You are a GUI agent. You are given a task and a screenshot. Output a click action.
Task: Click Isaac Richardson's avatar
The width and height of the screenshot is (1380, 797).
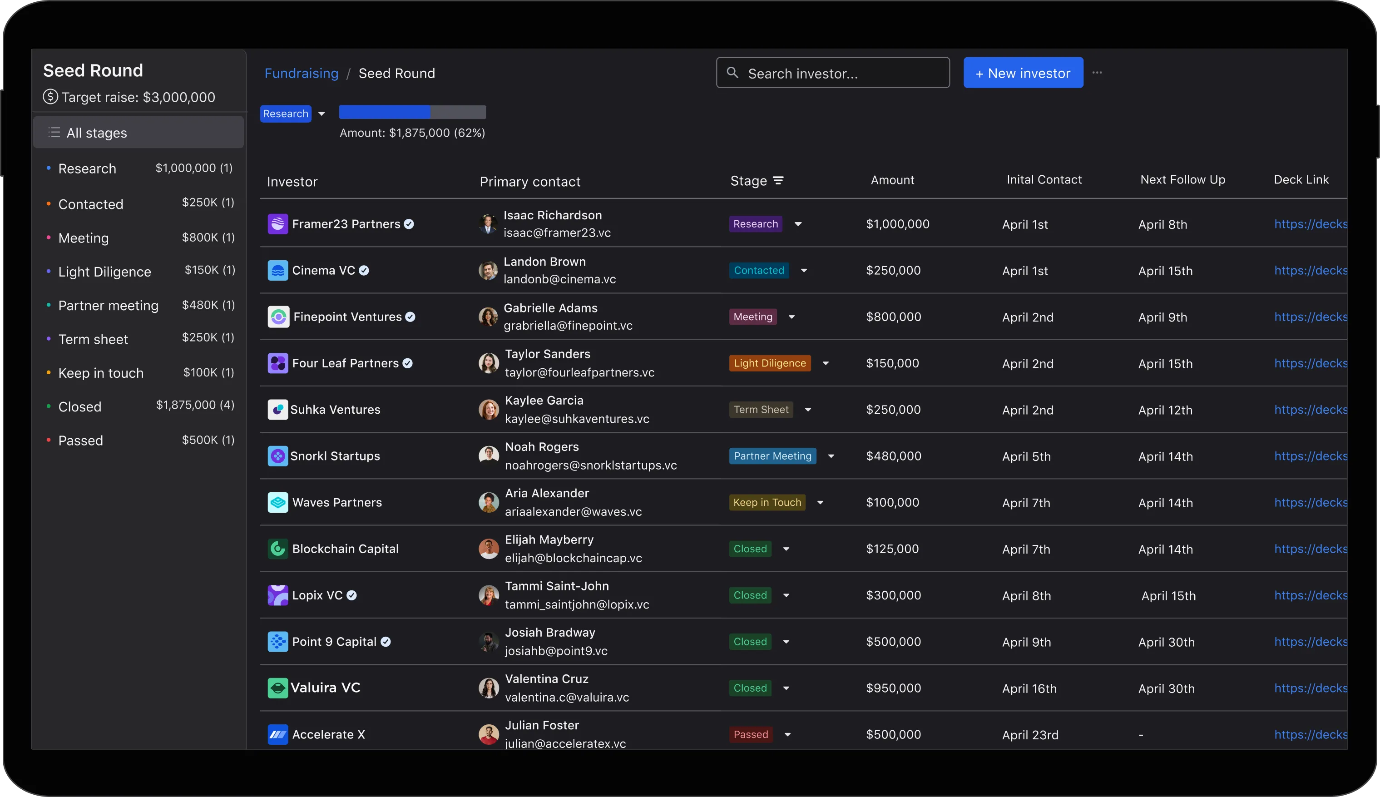(488, 224)
